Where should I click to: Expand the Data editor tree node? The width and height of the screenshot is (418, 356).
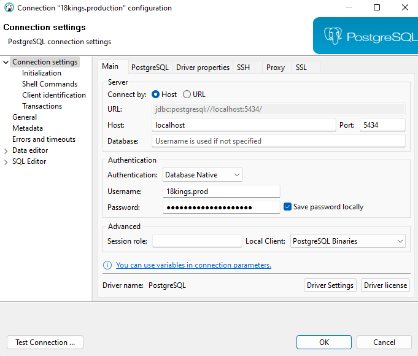pos(6,150)
